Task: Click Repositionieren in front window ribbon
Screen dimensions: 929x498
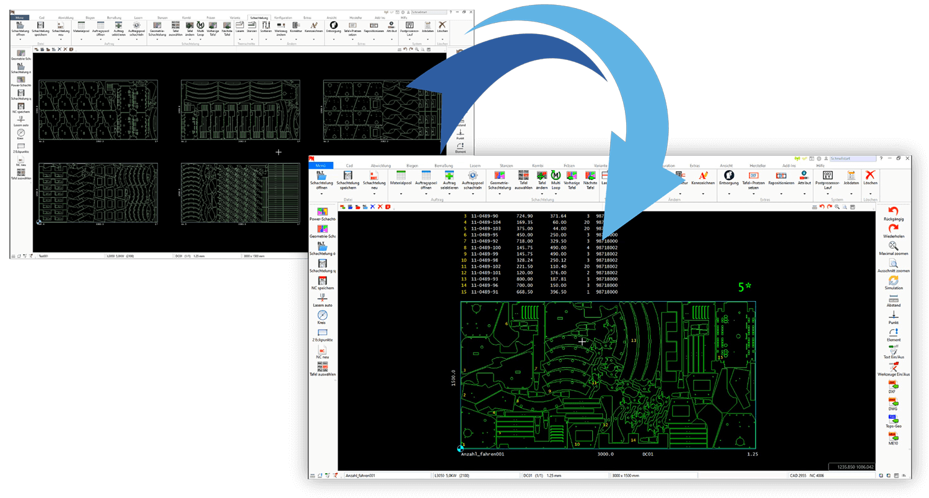Action: pos(781,178)
